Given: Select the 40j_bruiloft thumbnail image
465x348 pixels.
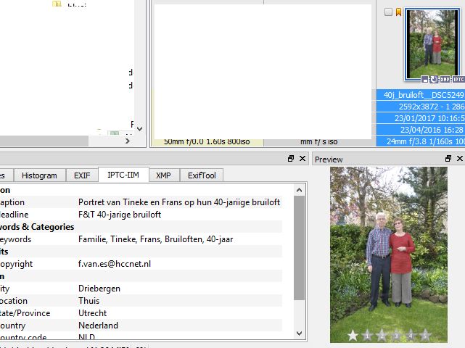Looking at the screenshot, I should 432,44.
